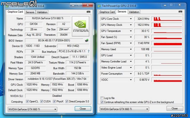Toggle the CUDA checkbox

[42, 101]
